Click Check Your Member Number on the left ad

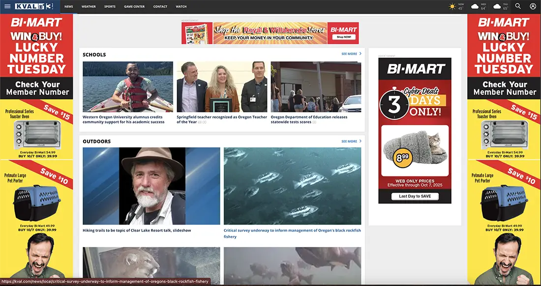(x=37, y=88)
